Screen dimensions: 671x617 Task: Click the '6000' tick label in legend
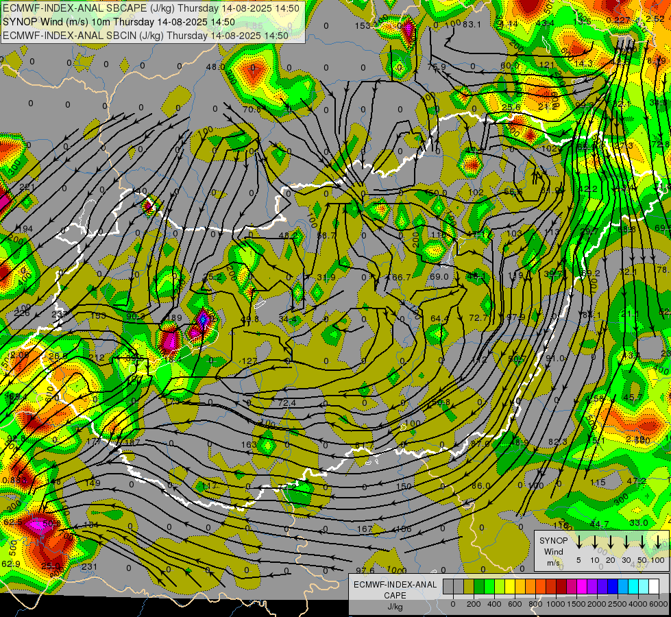pos(659,604)
